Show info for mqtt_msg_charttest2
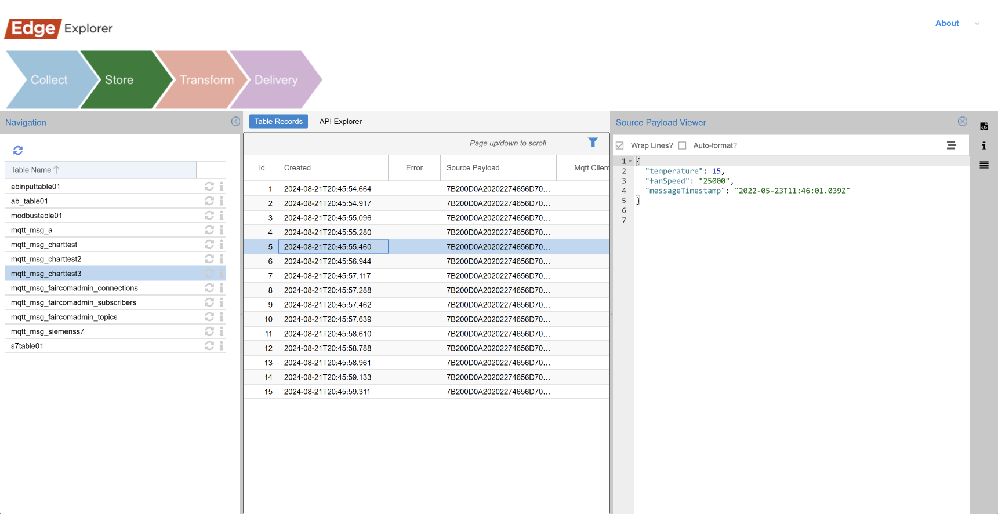 pos(222,259)
